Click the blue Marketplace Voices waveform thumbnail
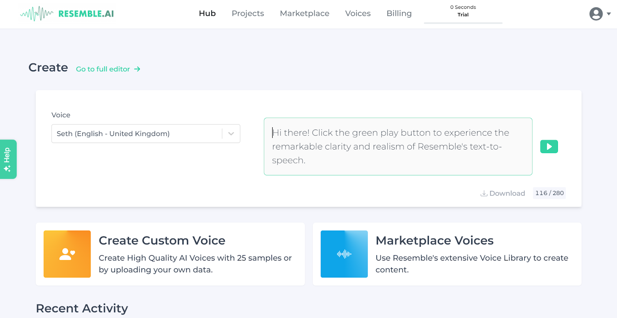This screenshot has width=617, height=318. [x=344, y=254]
